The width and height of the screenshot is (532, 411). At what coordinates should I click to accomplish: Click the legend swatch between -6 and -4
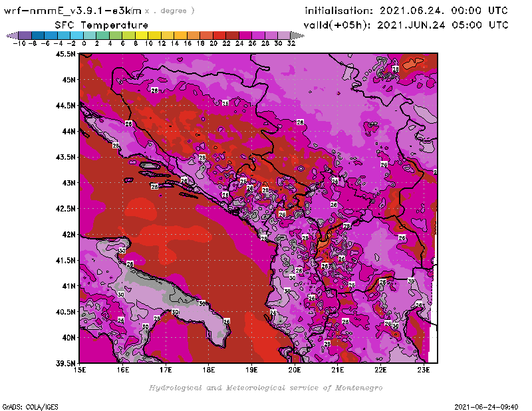[51, 35]
